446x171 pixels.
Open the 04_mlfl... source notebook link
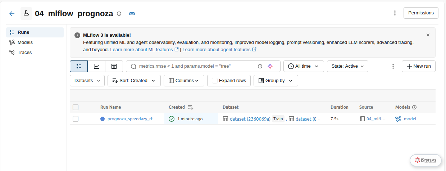376,119
